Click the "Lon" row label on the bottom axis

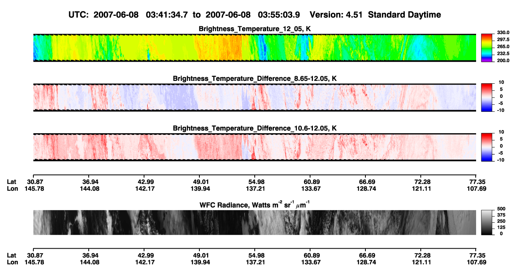point(12,262)
